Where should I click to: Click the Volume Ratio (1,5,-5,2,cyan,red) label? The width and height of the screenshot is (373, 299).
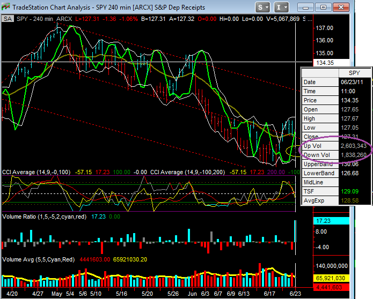tap(44, 216)
